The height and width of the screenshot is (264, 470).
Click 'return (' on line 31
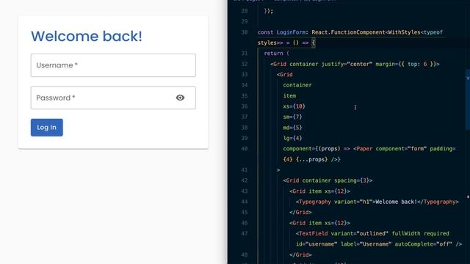276,54
